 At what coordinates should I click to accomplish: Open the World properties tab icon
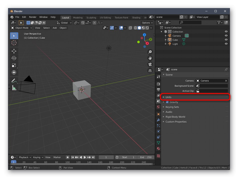click(158, 107)
